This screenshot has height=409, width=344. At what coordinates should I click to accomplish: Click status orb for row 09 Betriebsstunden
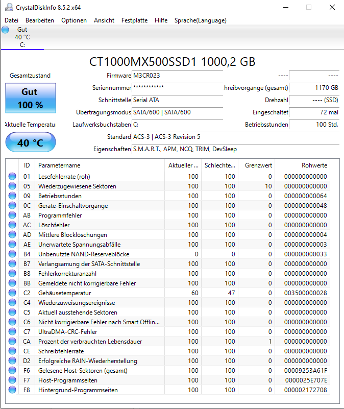tap(12, 196)
